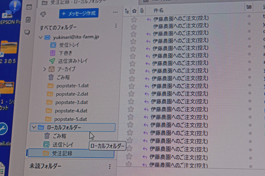Expand the アーカイブ folder
The width and height of the screenshot is (265, 176).
[44, 69]
